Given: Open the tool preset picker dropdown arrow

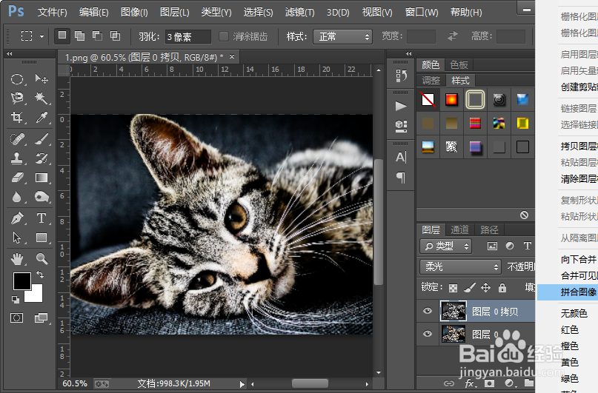Looking at the screenshot, I should [x=41, y=36].
